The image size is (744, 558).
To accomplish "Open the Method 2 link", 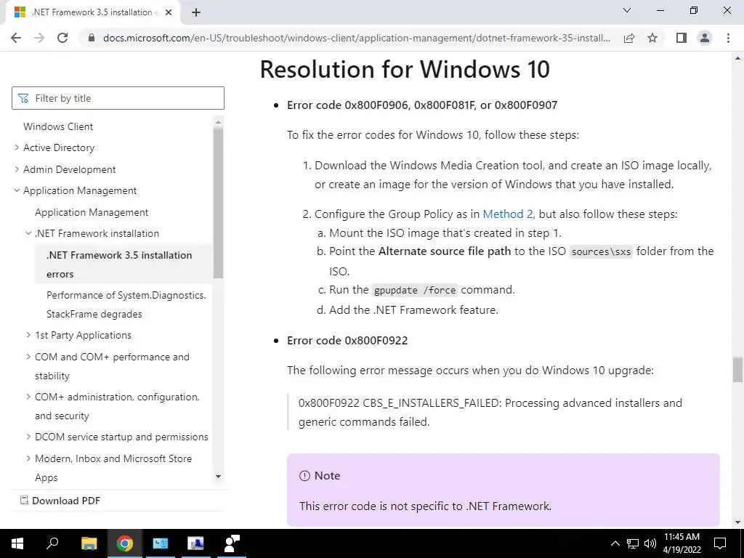I will point(508,214).
